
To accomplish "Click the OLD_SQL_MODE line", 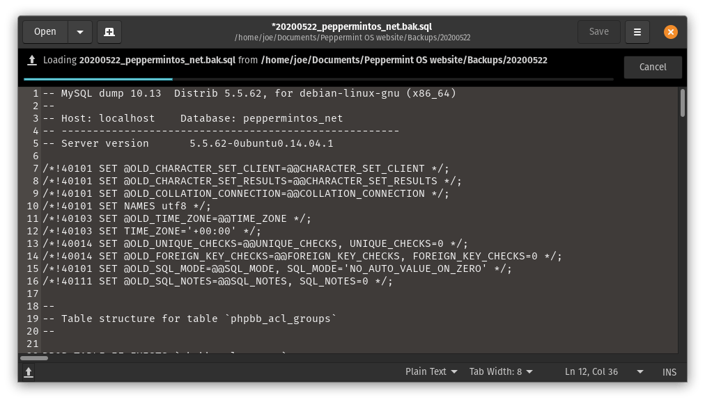I will (x=277, y=268).
